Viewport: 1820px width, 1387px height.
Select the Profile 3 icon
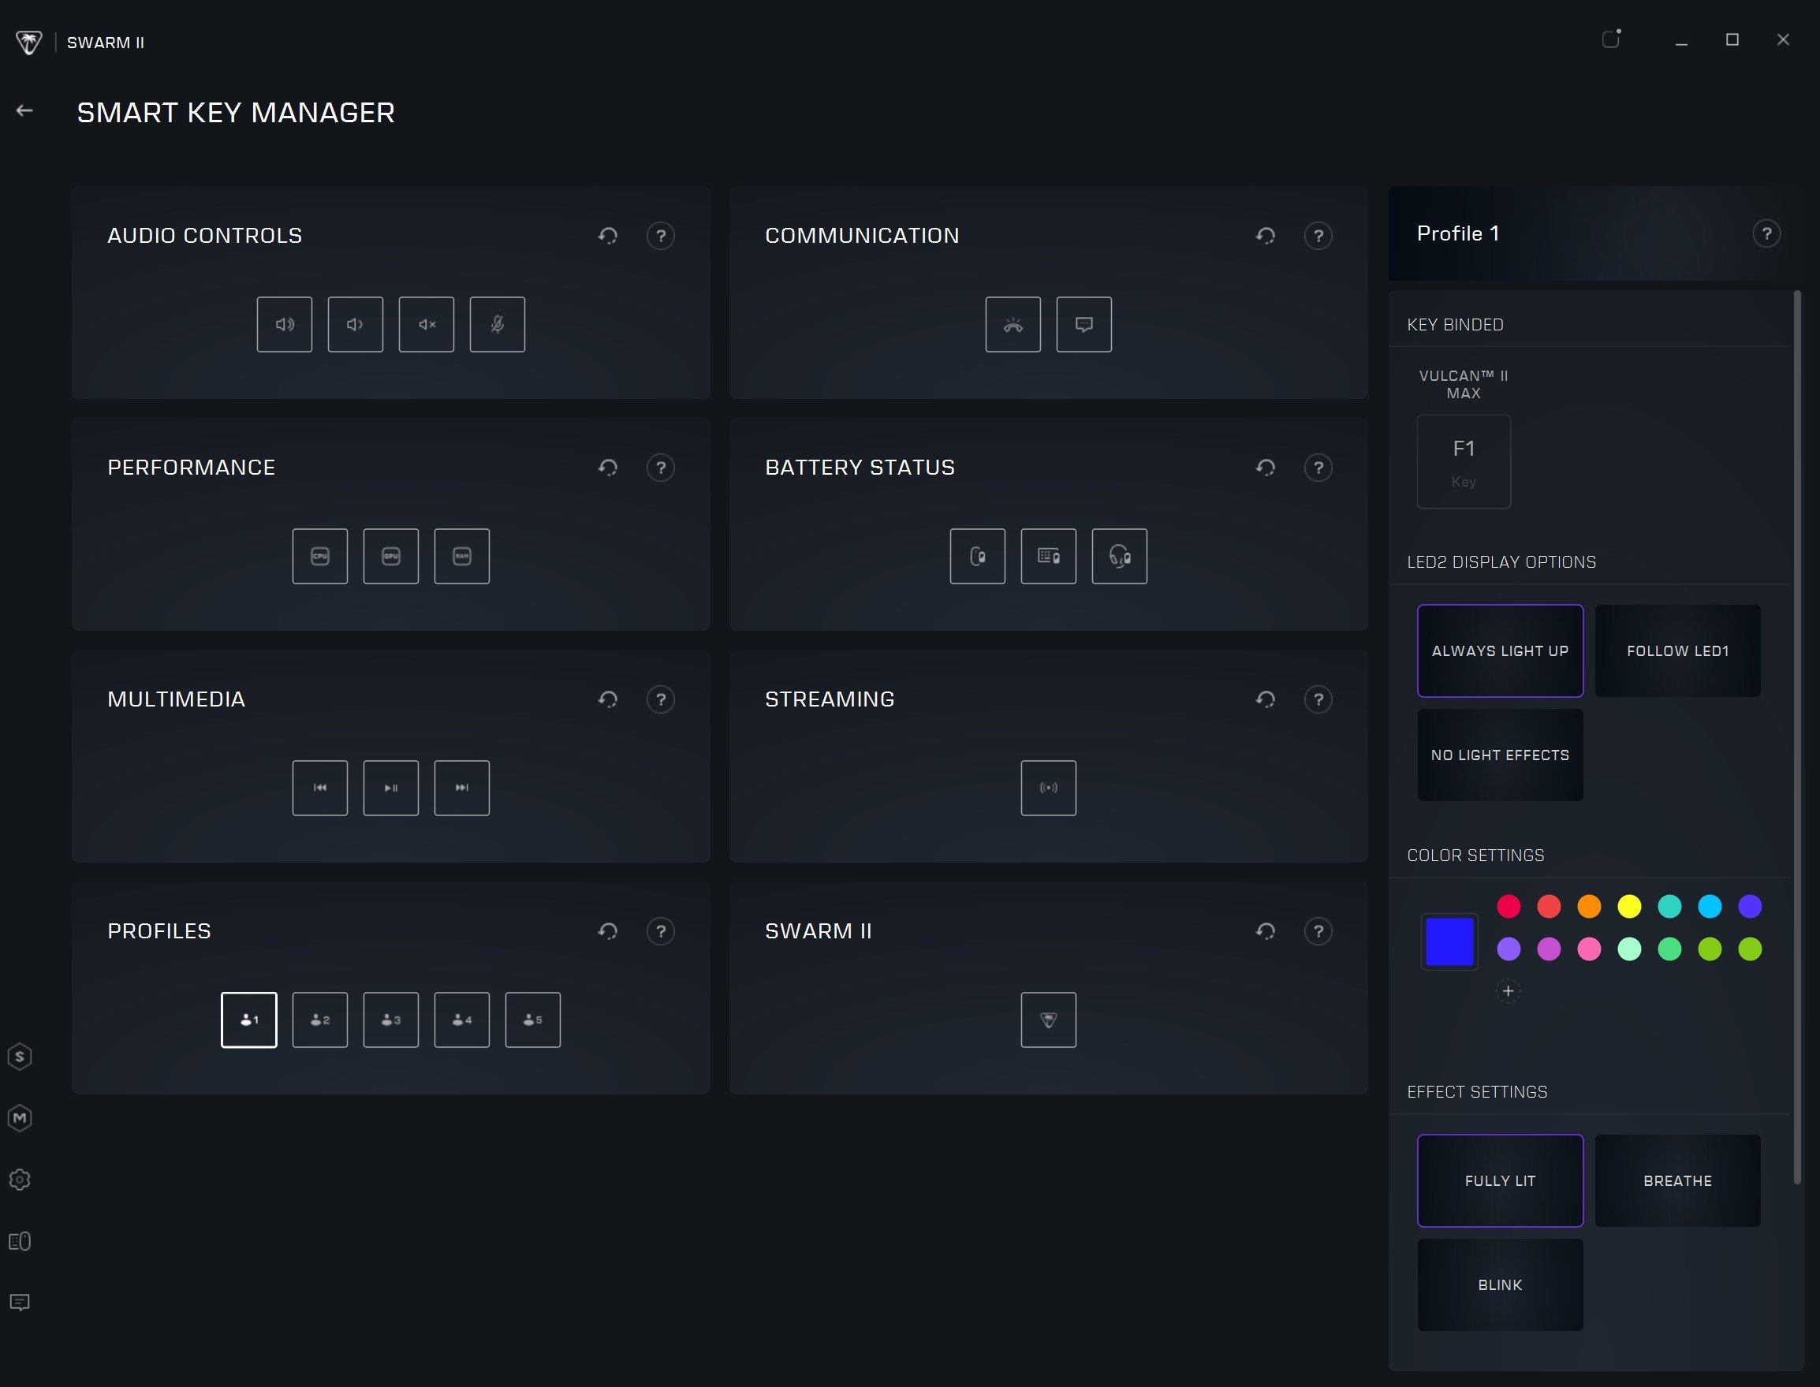tap(390, 1020)
